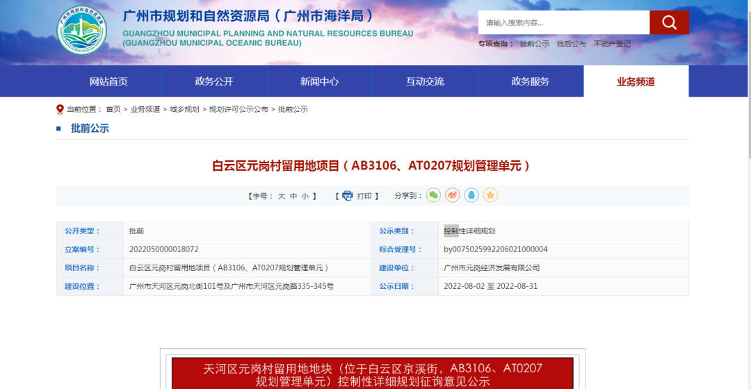Screen dimensions: 751x389
Task: Click the printer icon
Action: pyautogui.click(x=347, y=196)
